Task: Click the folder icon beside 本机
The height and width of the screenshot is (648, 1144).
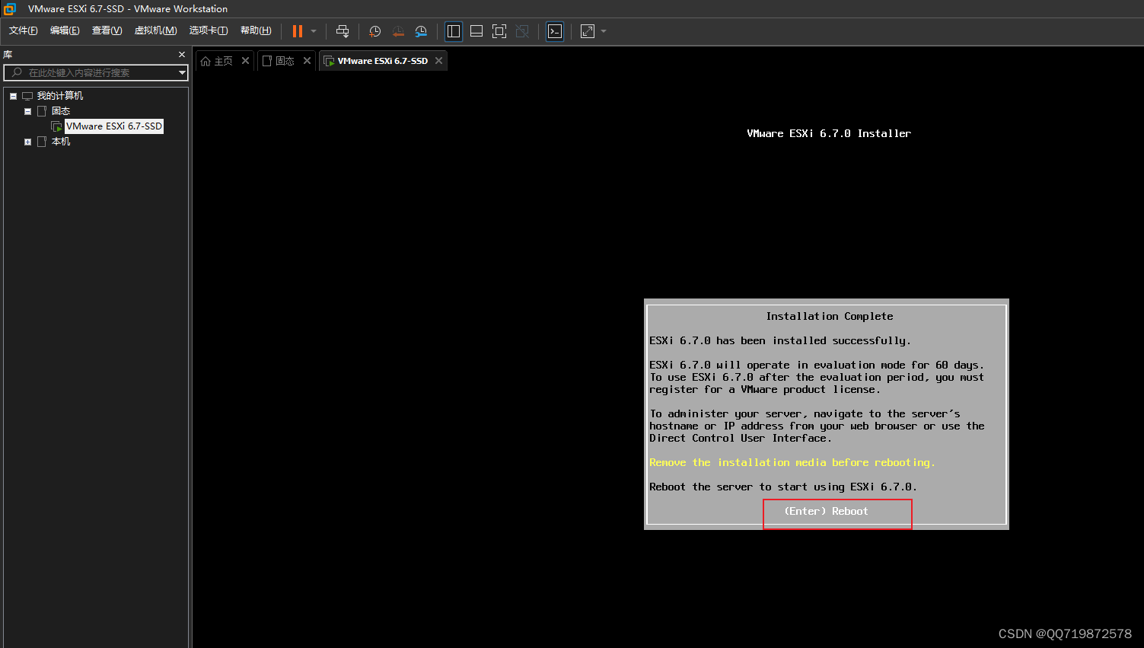Action: (x=42, y=142)
